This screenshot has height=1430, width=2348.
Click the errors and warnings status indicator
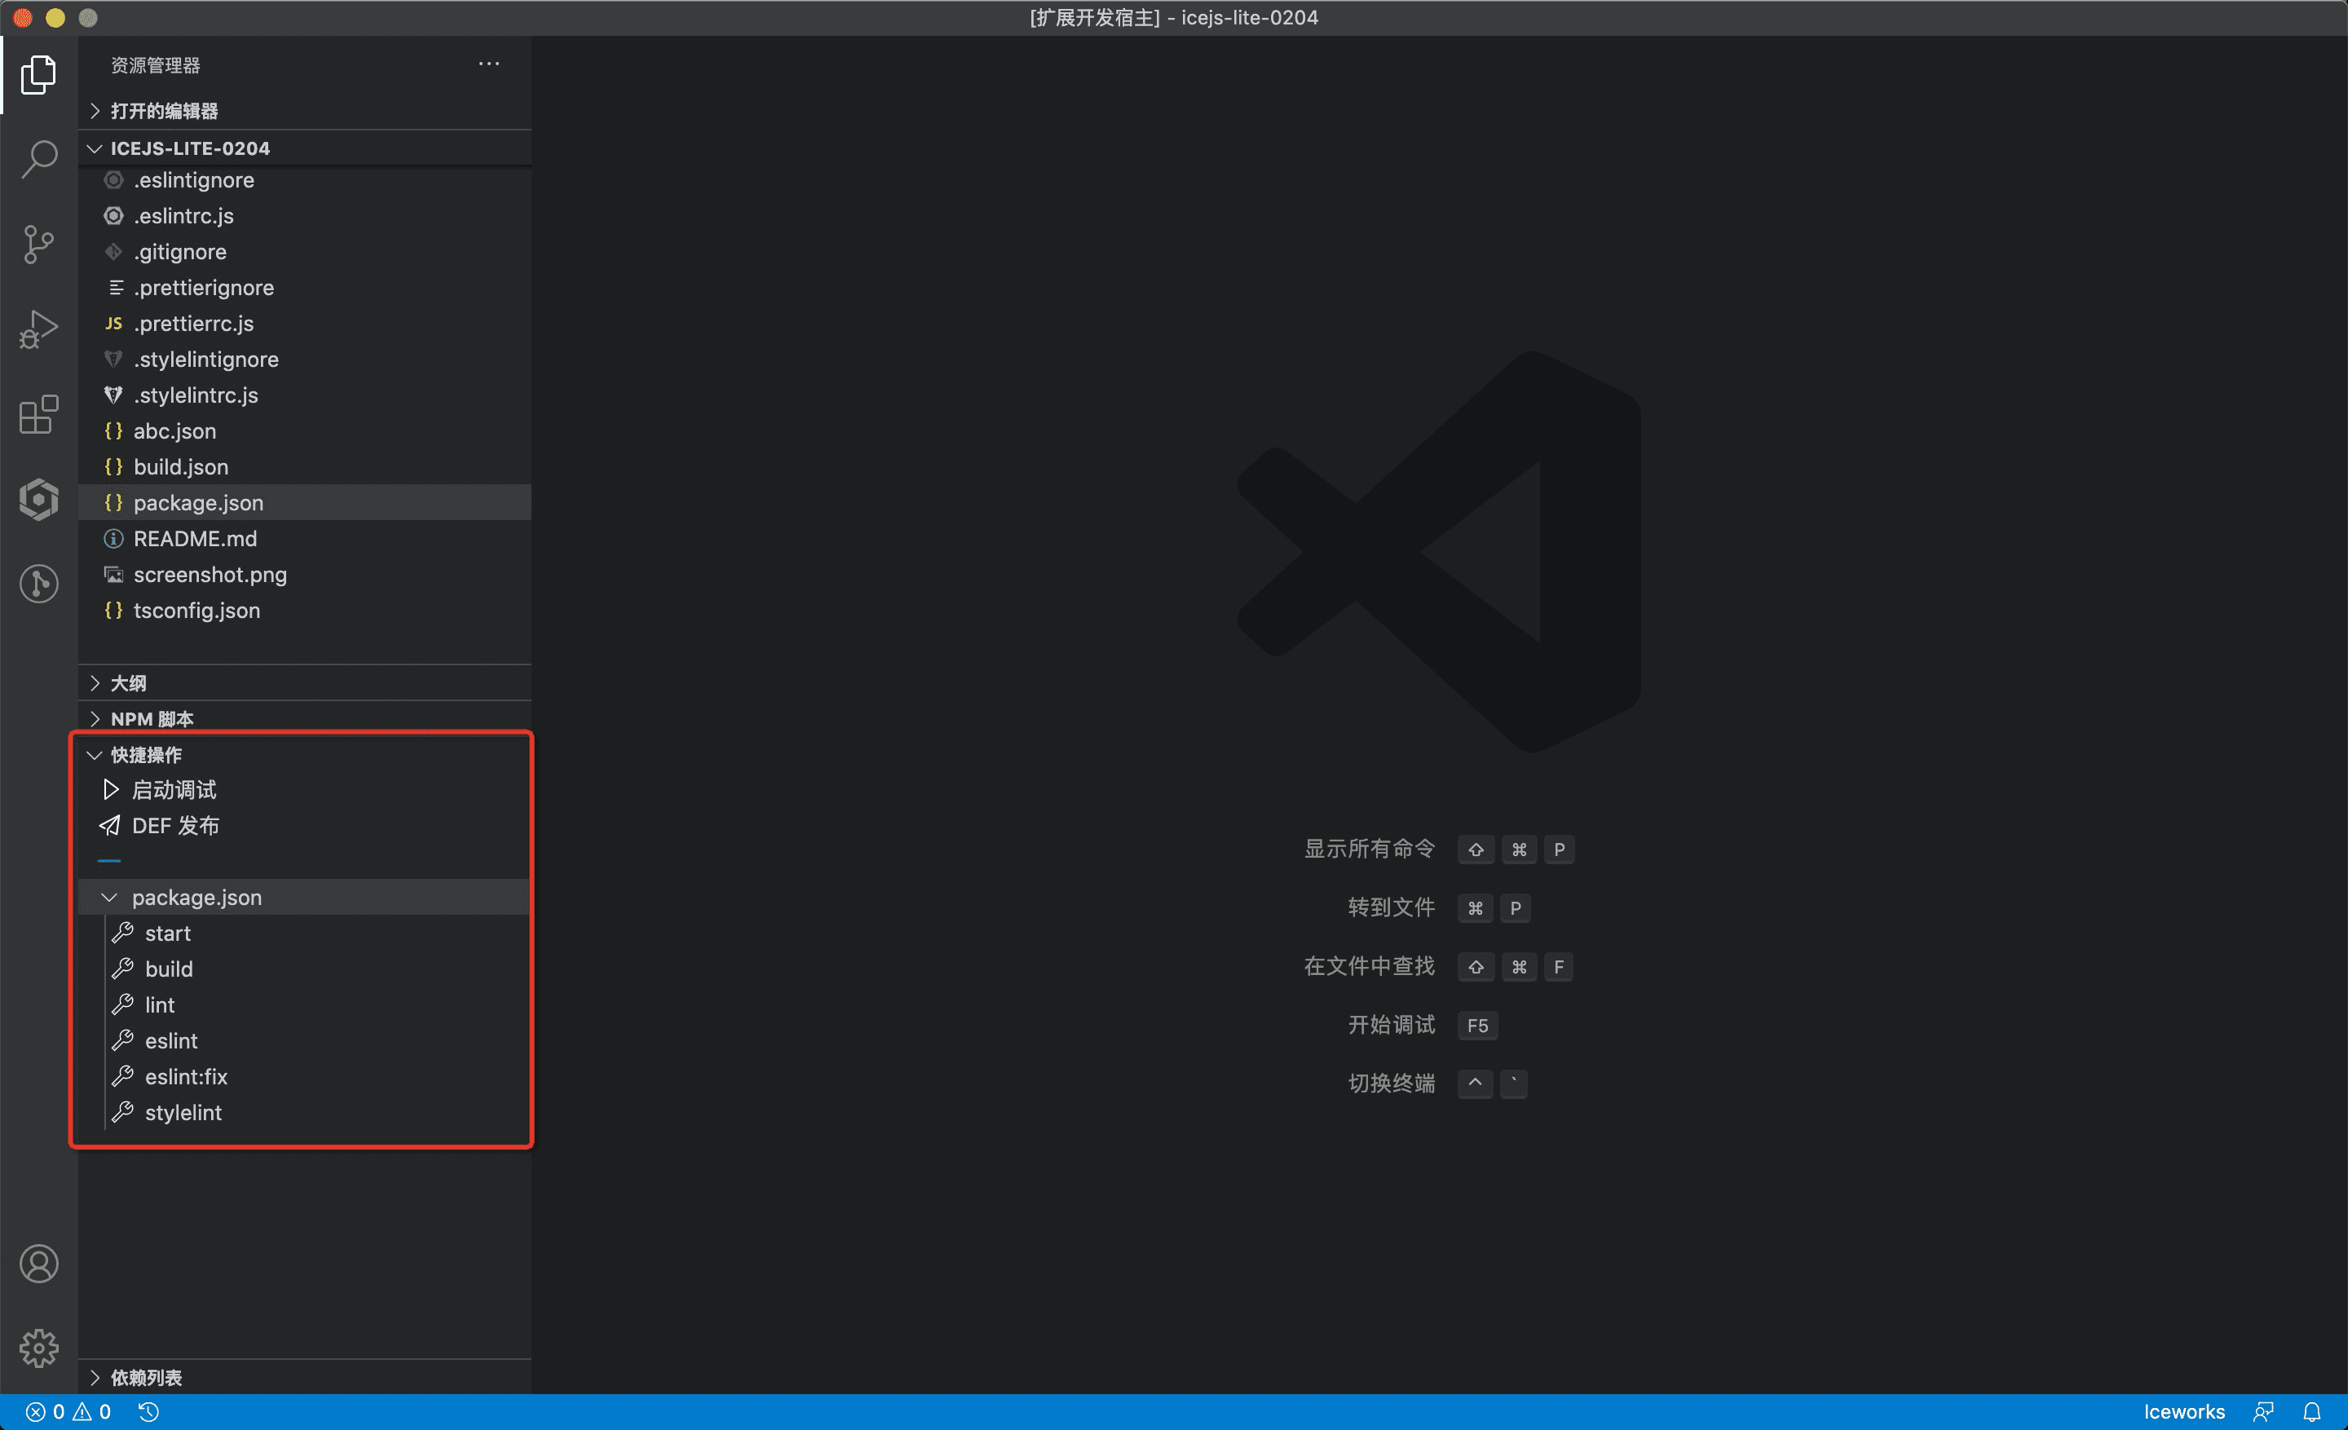point(68,1411)
